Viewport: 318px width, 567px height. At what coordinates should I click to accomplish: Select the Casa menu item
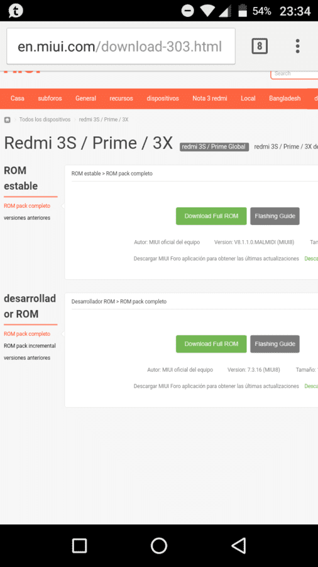[x=18, y=98]
